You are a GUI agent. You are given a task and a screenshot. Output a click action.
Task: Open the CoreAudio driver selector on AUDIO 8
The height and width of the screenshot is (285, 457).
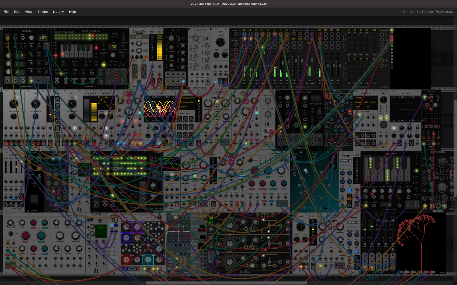coord(365,98)
